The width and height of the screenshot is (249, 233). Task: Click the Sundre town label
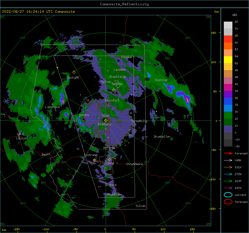point(84,115)
